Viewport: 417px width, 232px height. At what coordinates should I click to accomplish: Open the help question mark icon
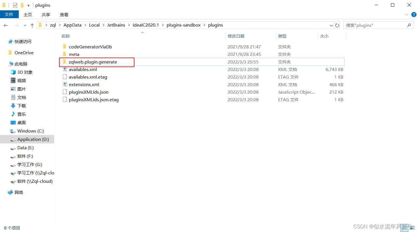coord(414,15)
